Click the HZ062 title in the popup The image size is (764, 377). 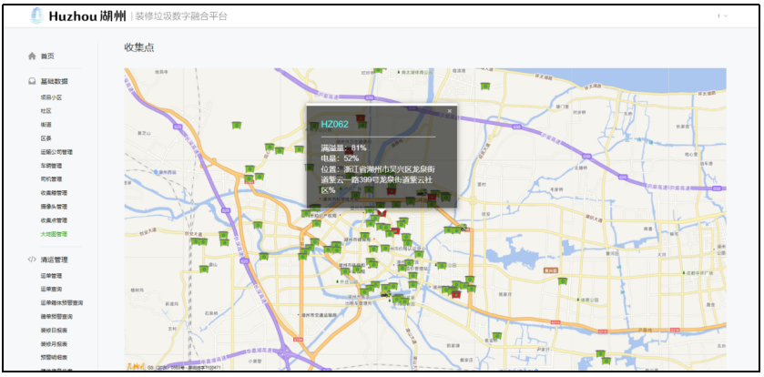[334, 124]
